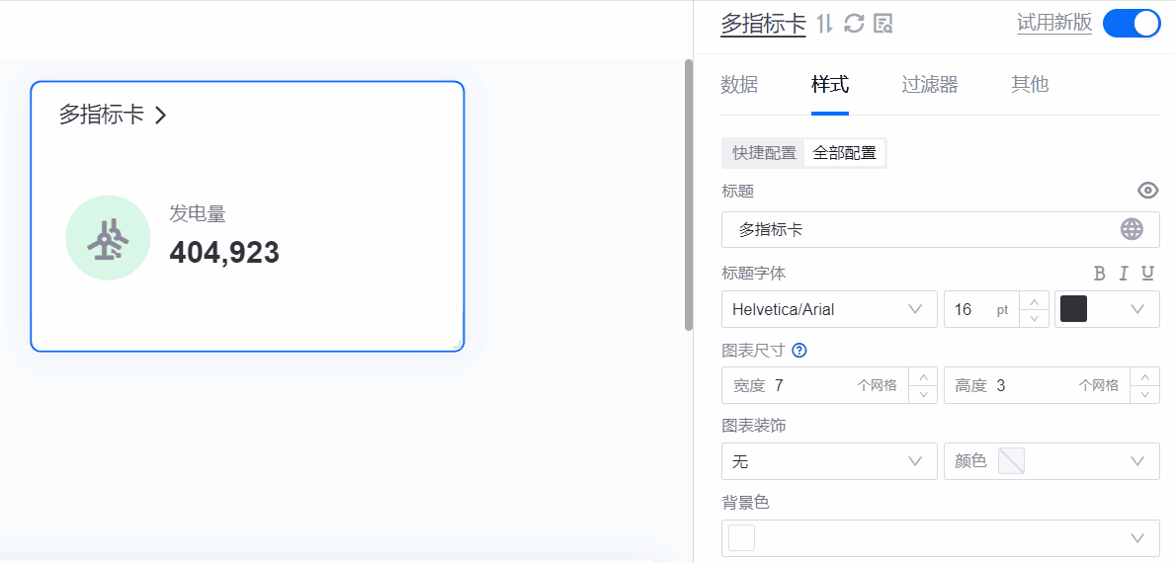
Task: Toggle italic for title font
Action: click(x=1124, y=274)
